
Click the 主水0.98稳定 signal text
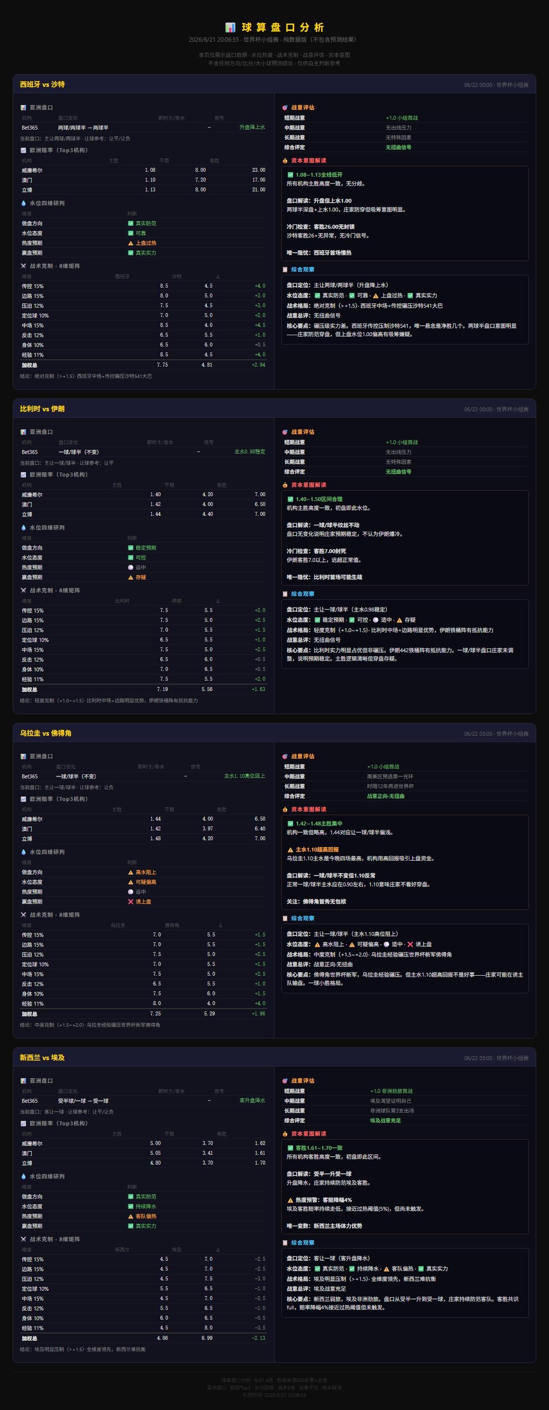pyautogui.click(x=250, y=452)
